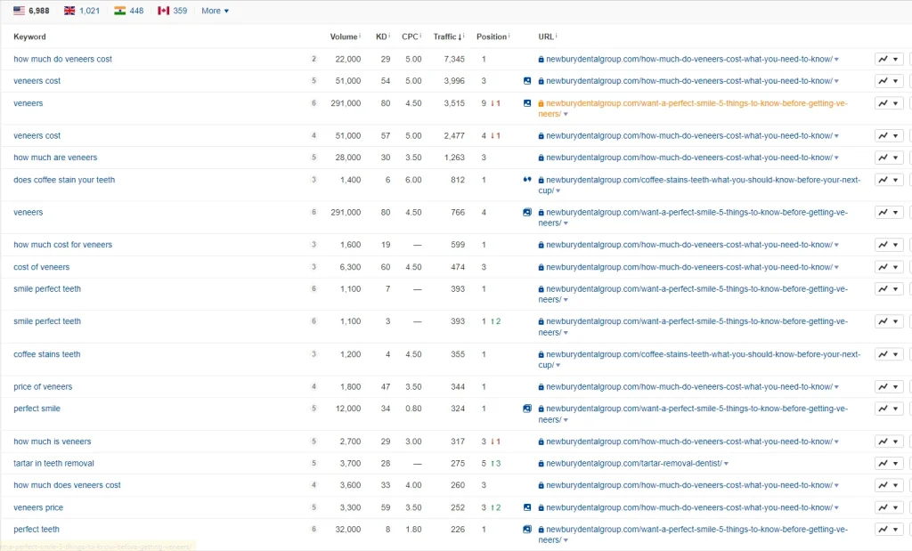
Task: Open keyword link 'tartar in teeth removal'
Action: tap(53, 464)
